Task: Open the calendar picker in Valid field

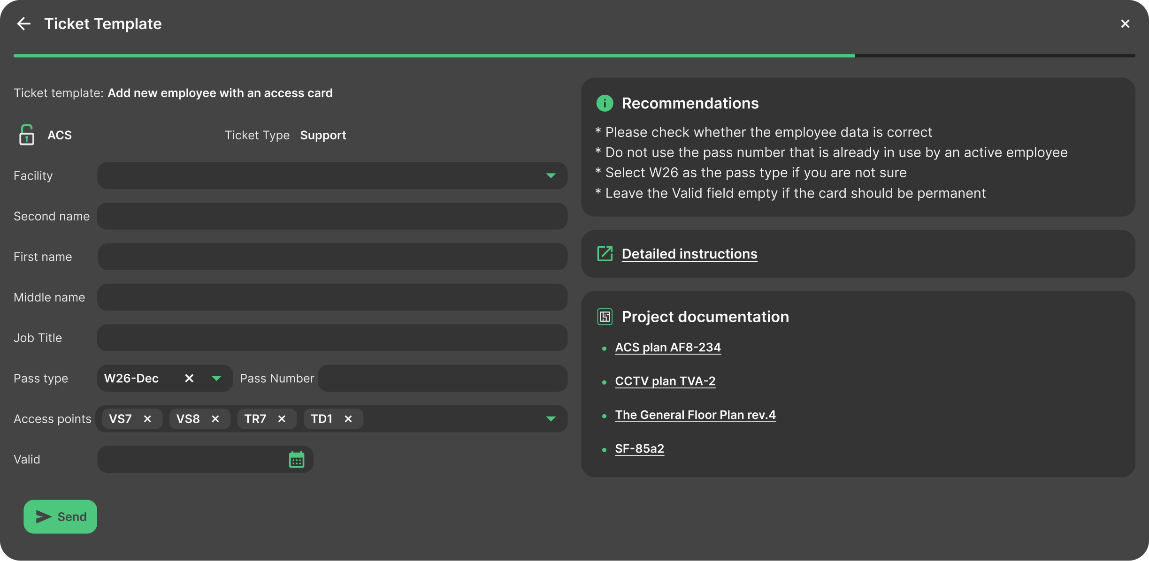Action: pyautogui.click(x=296, y=460)
